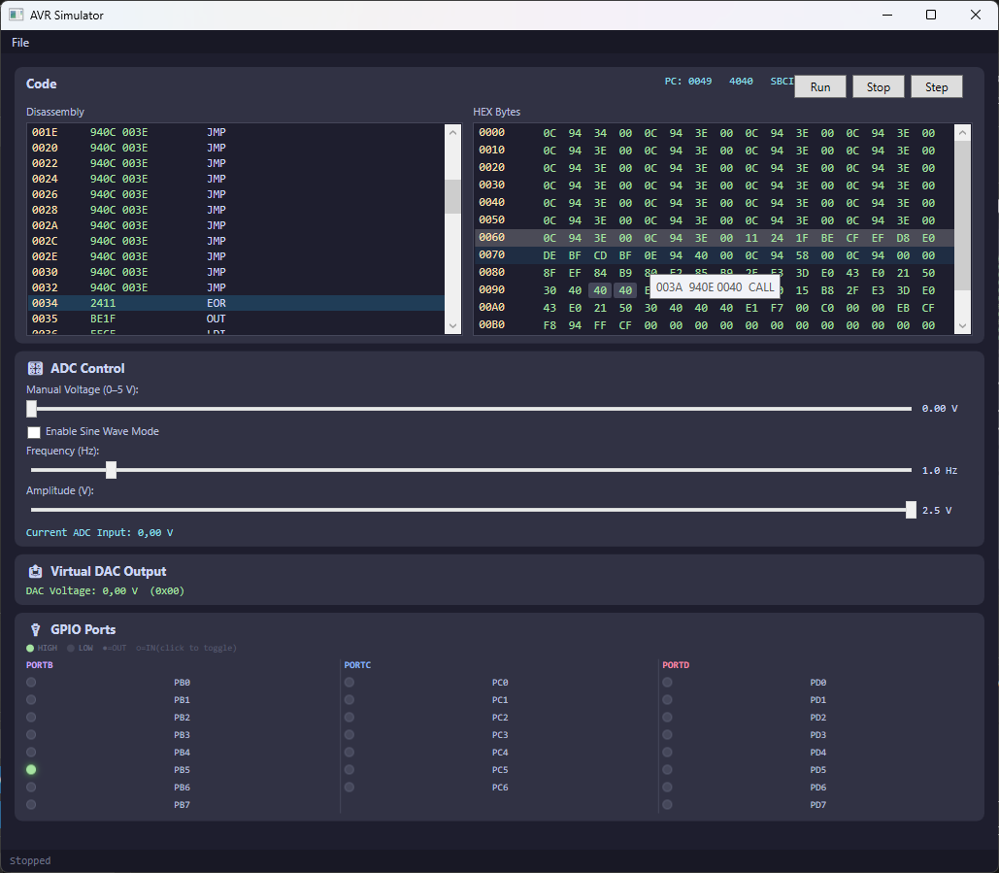Toggle the PB3 pin indicator

[x=31, y=735]
